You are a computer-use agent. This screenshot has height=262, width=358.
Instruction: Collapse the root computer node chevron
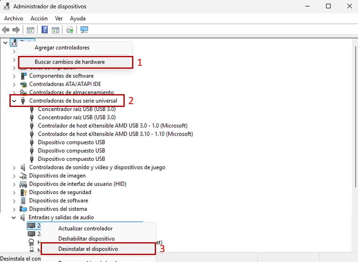pyautogui.click(x=5, y=43)
